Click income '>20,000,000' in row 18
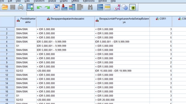The width and height of the screenshot is (186, 104). (65, 100)
